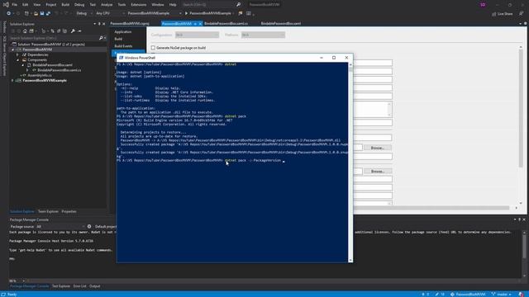Open the Debug configuration dropdown
This screenshot has height=297, width=529.
click(83, 13)
